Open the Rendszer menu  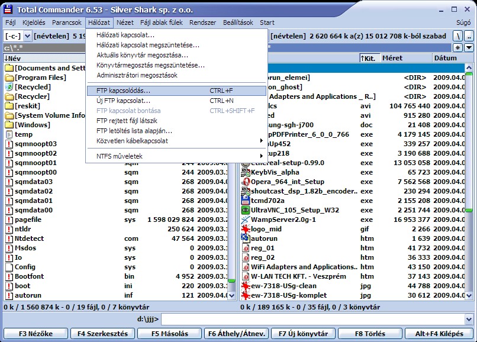[x=202, y=22]
